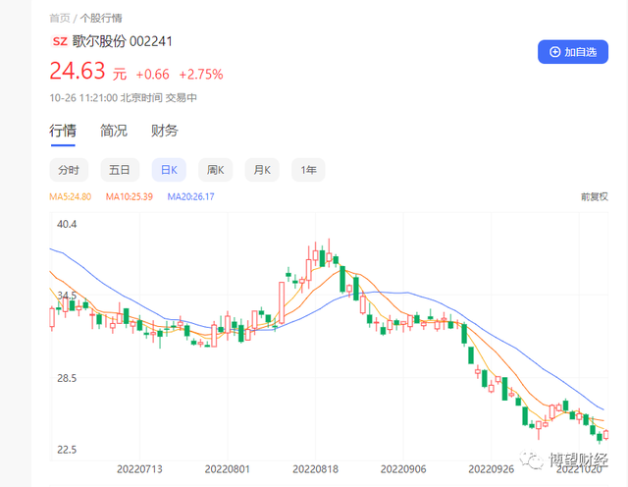Screen dimensions: 628x487
Task: Click the 歌尔股份 002241 stock title
Action: (123, 41)
